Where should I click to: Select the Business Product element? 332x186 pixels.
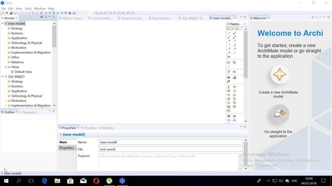(x=229, y=111)
